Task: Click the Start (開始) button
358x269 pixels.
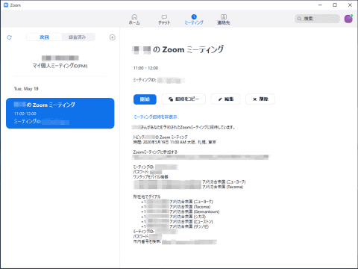Action: click(145, 99)
